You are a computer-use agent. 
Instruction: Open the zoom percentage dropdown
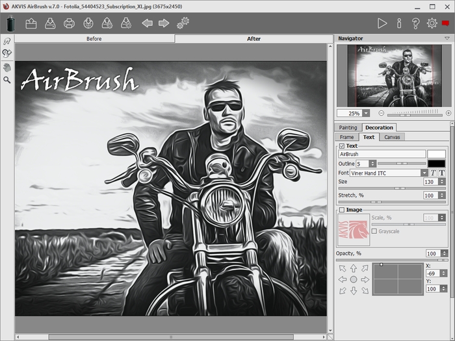tap(366, 113)
